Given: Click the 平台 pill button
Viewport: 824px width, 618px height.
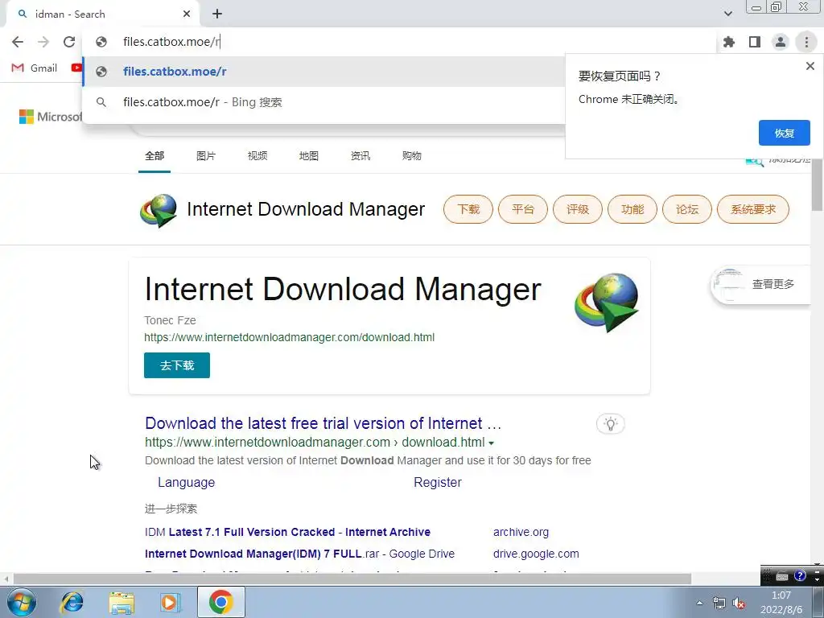Looking at the screenshot, I should click(x=523, y=209).
